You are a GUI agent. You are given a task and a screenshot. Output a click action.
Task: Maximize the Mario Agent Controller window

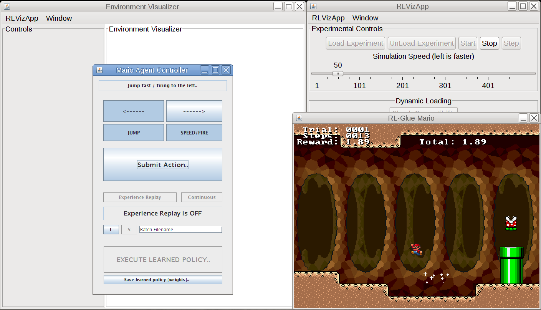click(x=215, y=70)
